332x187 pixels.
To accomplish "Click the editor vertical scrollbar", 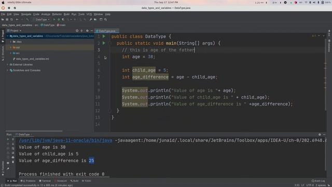I will [325, 74].
